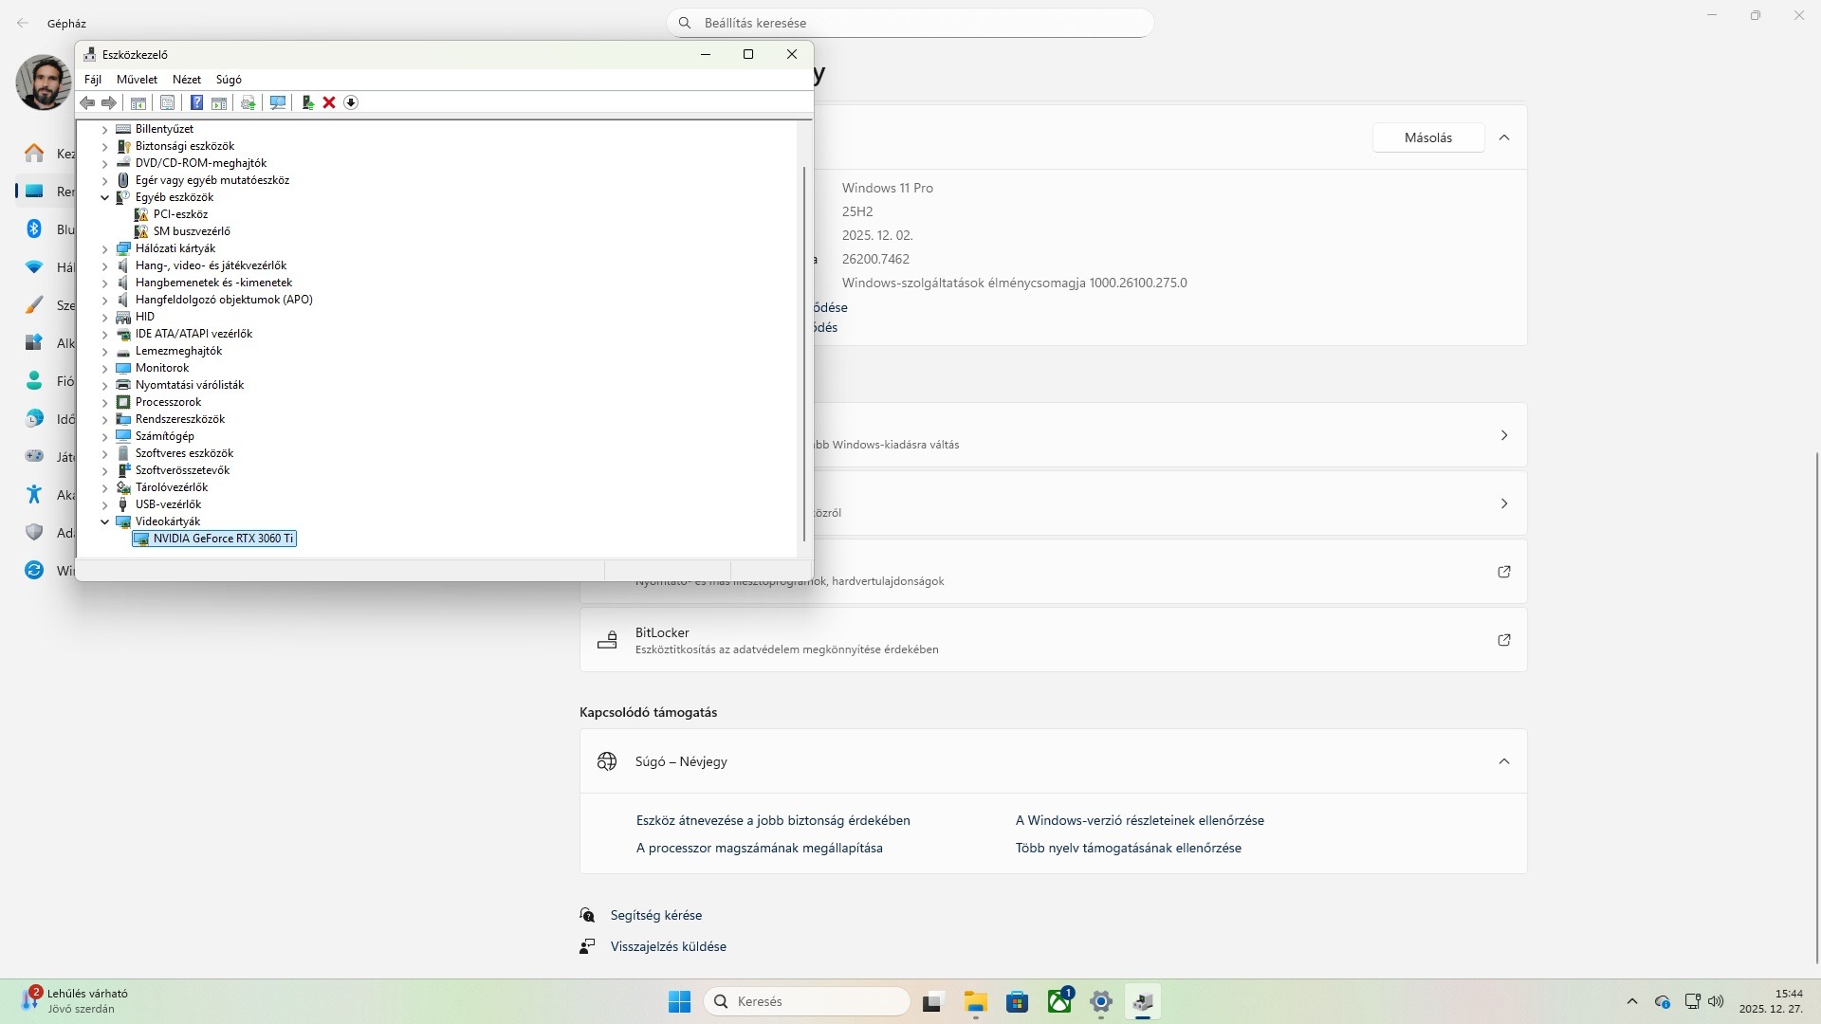Click show/hide console tree toolbar icon
Image resolution: width=1821 pixels, height=1024 pixels.
138,102
